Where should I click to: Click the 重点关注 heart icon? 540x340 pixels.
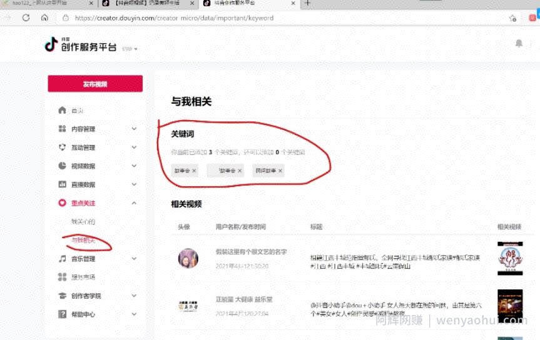coord(62,203)
